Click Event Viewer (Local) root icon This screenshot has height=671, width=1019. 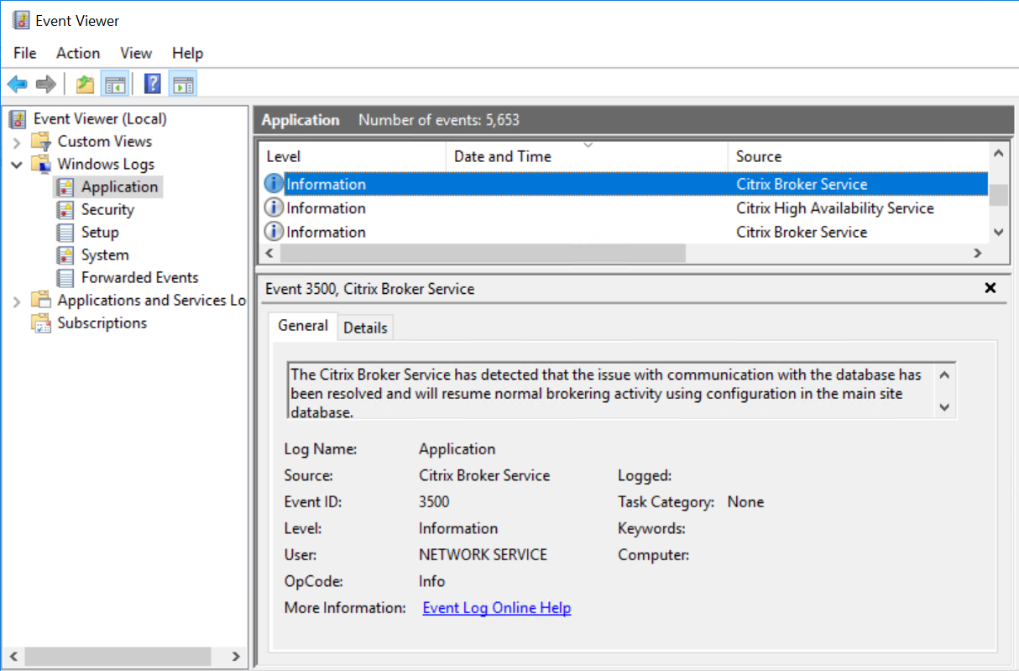point(18,119)
